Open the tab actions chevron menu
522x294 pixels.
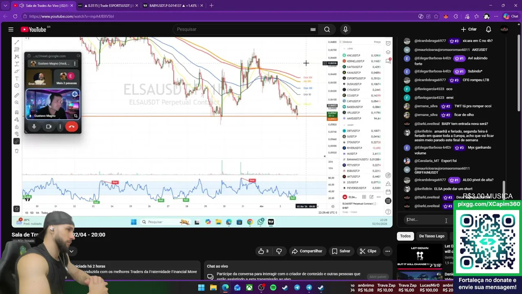[x=5, y=5]
